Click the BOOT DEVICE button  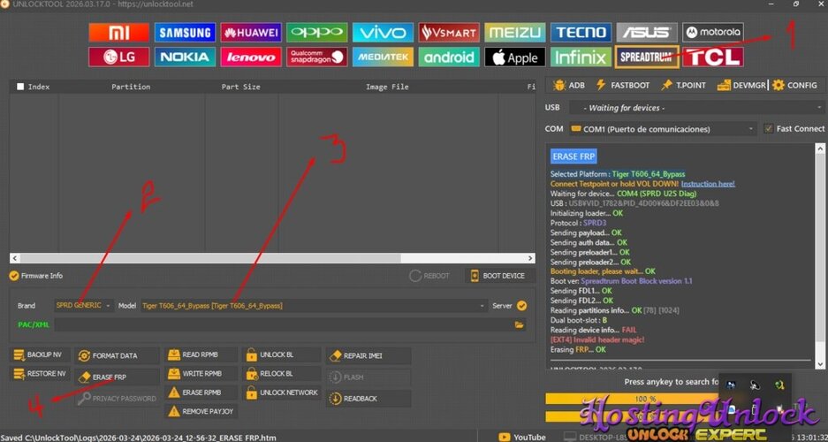tap(499, 276)
